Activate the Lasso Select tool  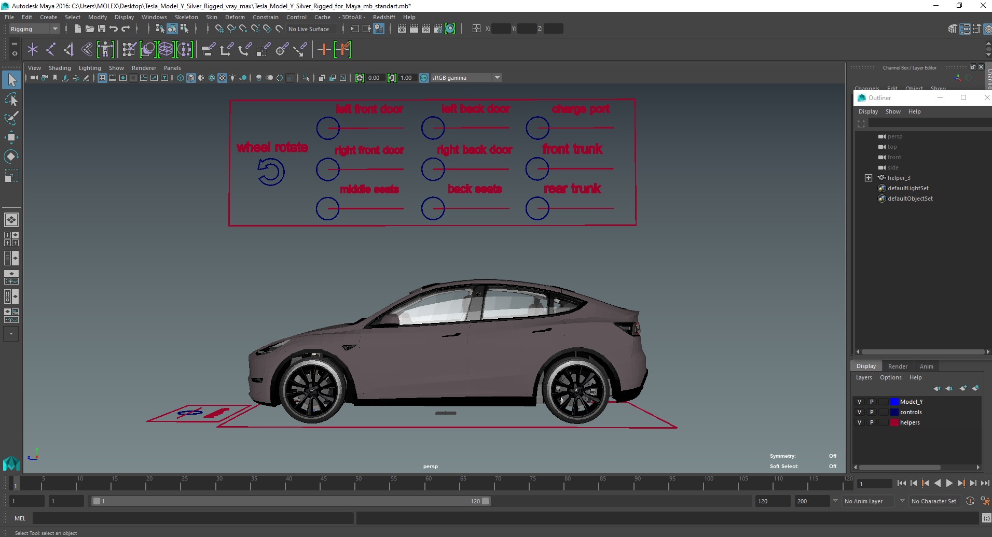pos(11,99)
